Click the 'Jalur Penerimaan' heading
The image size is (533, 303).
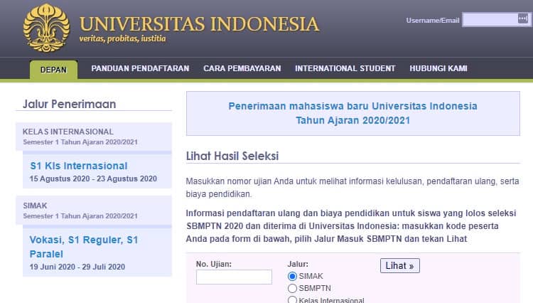pyautogui.click(x=70, y=104)
